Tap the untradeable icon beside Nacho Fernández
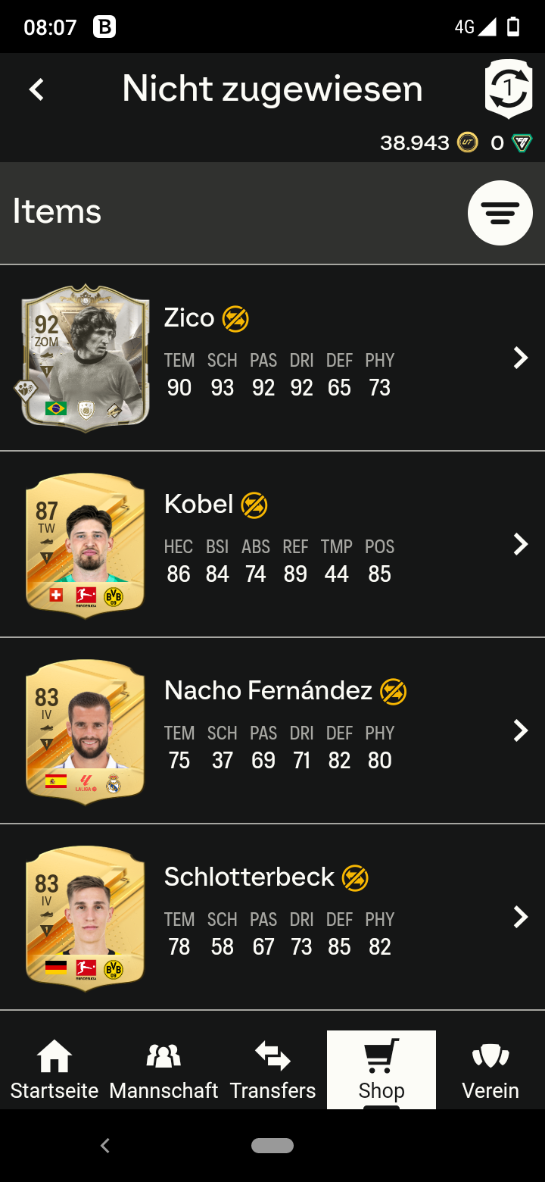The height and width of the screenshot is (1182, 545). [394, 692]
